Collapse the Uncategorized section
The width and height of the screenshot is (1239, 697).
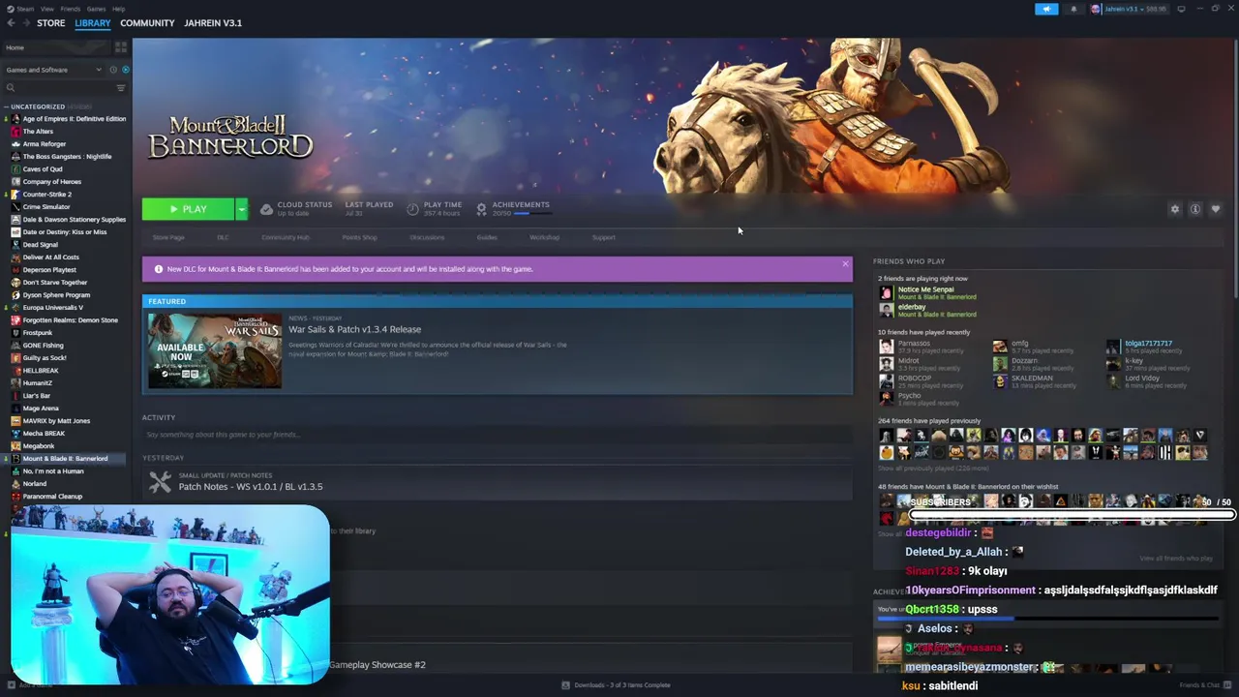(6, 106)
